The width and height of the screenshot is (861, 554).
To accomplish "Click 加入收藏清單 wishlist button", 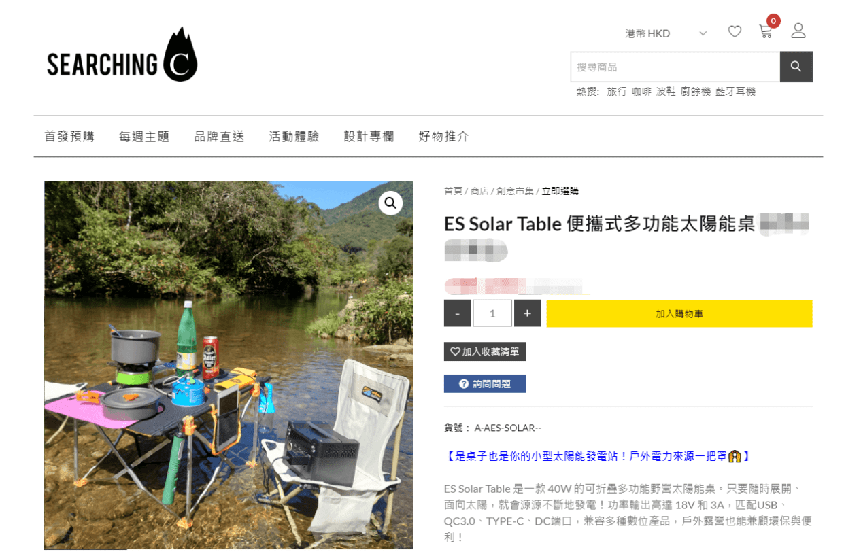I will (x=485, y=351).
